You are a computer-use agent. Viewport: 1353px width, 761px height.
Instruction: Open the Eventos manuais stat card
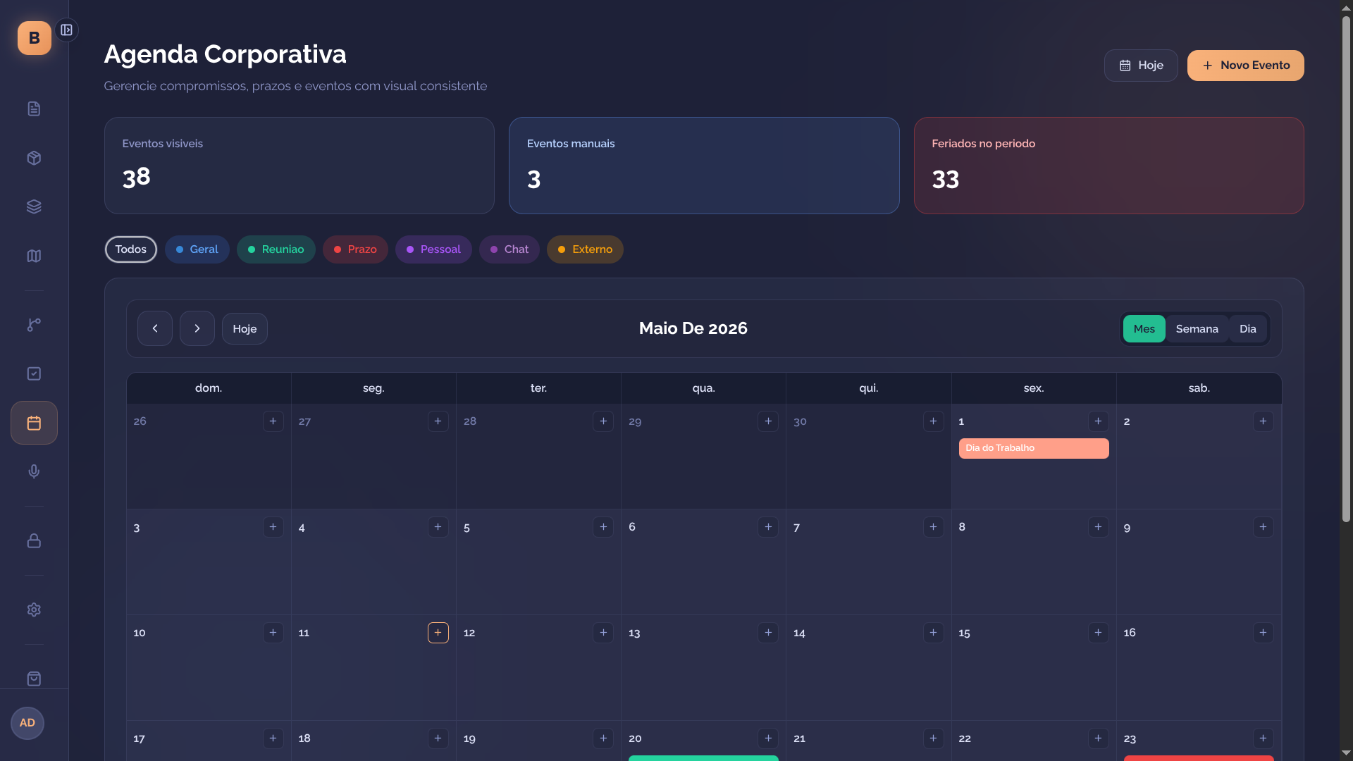(704, 166)
